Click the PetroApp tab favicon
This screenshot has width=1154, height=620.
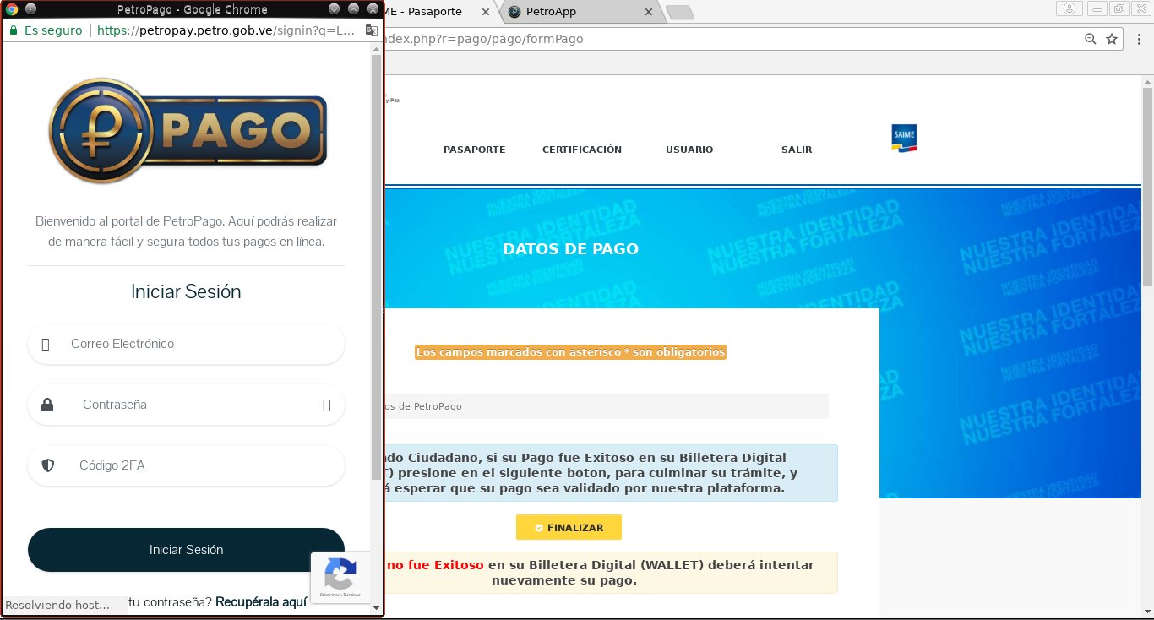point(514,13)
